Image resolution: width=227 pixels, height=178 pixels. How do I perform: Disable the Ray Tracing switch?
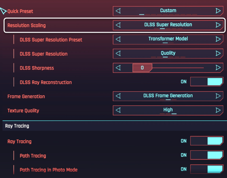(x=207, y=141)
